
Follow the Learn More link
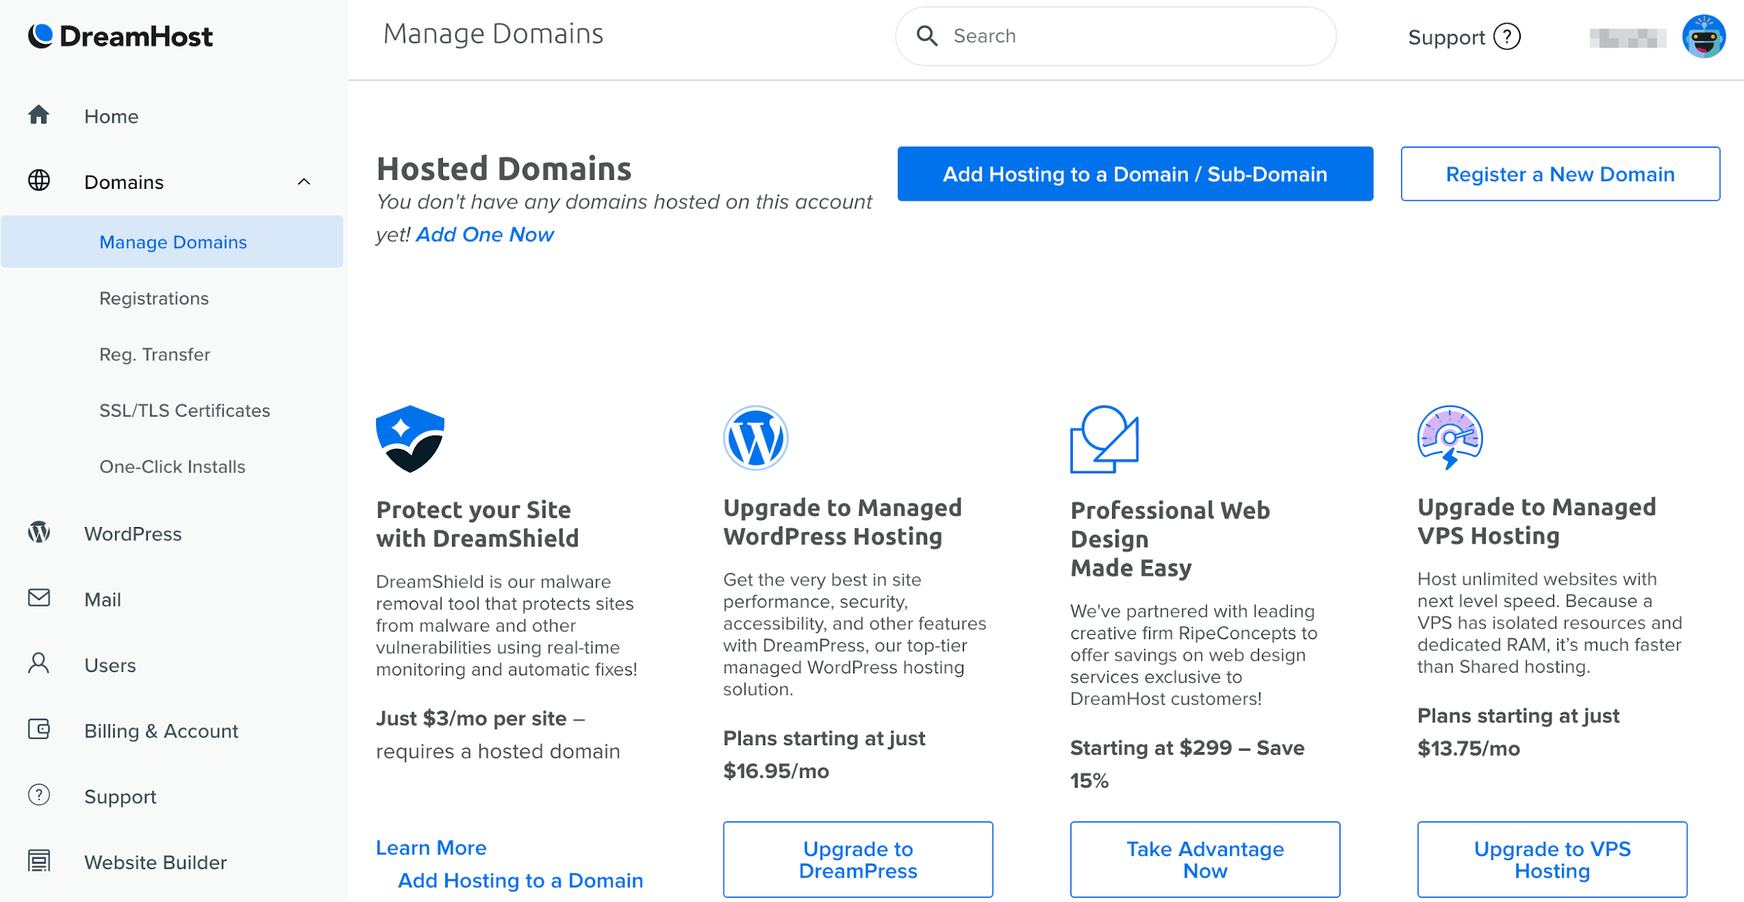(x=431, y=848)
